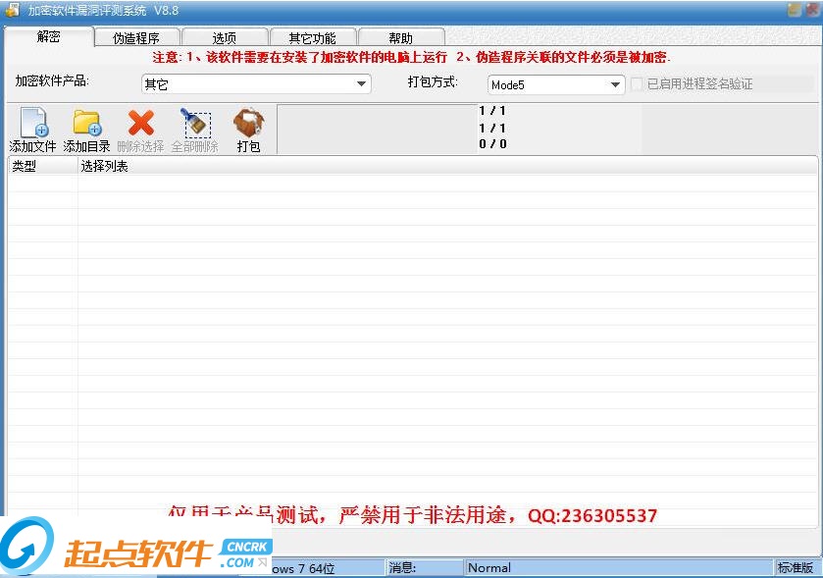Use the 全部删除 brush clear-all icon
Viewport: 823px width, 578px height.
tap(195, 126)
